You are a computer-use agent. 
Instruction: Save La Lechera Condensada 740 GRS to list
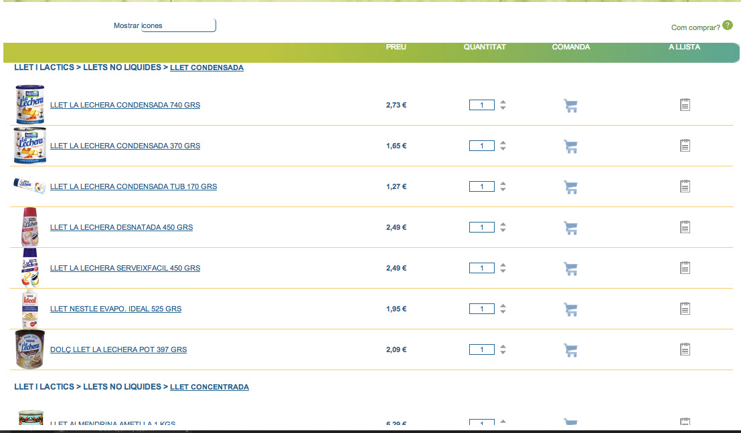coord(685,105)
